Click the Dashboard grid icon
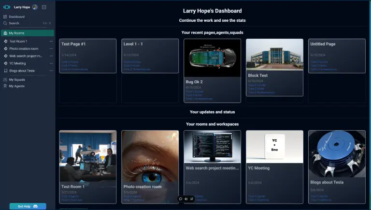Image resolution: width=371 pixels, height=210 pixels. (x=5, y=16)
